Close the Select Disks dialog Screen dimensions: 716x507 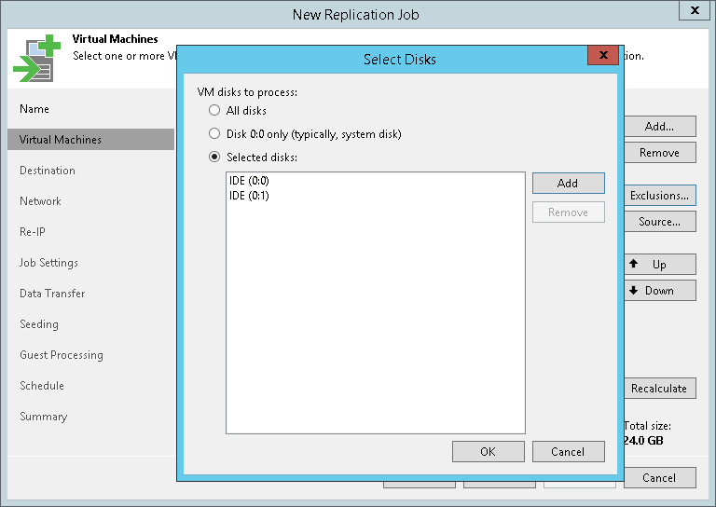click(603, 55)
